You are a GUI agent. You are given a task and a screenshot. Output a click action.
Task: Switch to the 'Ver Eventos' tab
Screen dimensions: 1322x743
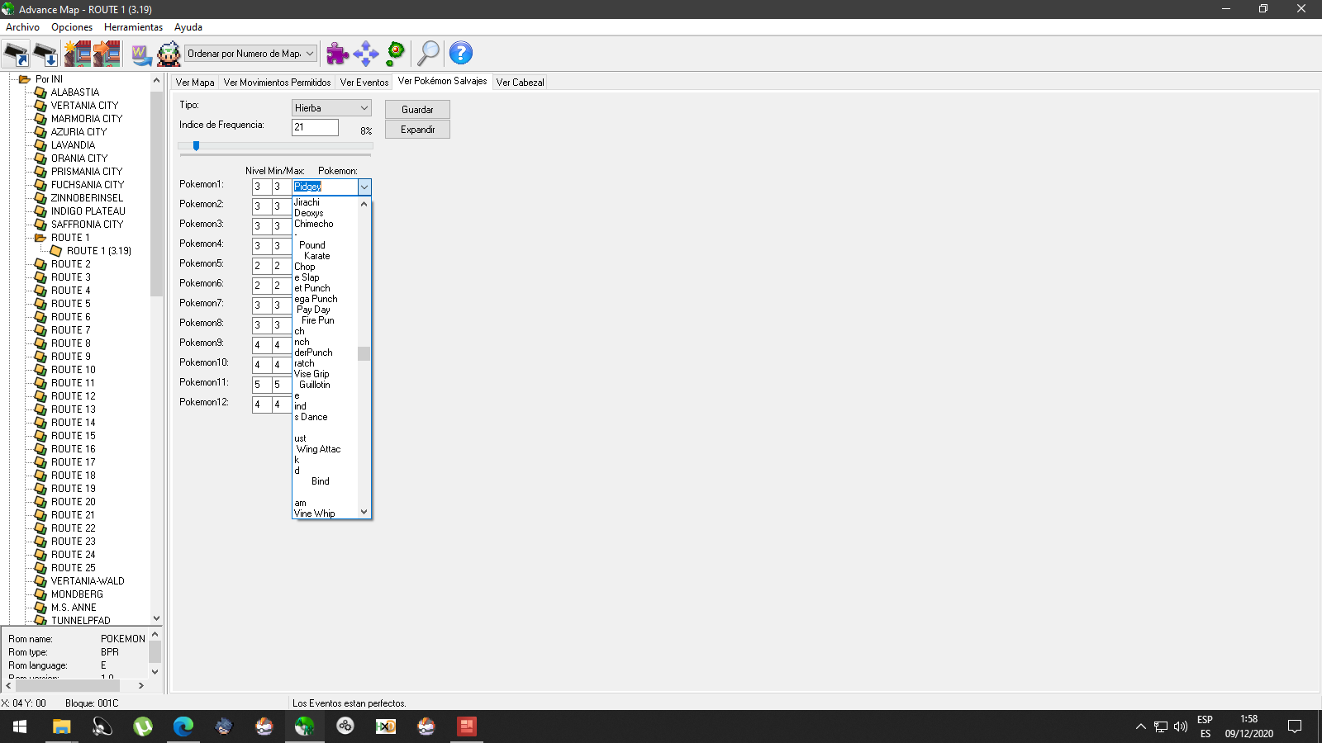[364, 83]
